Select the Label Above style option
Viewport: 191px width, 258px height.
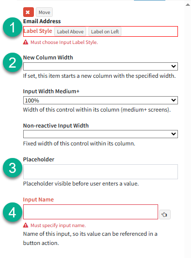(x=70, y=31)
